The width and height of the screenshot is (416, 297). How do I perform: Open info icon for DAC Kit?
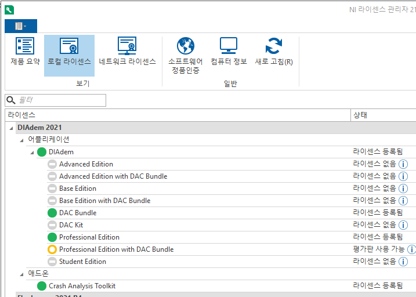point(403,225)
